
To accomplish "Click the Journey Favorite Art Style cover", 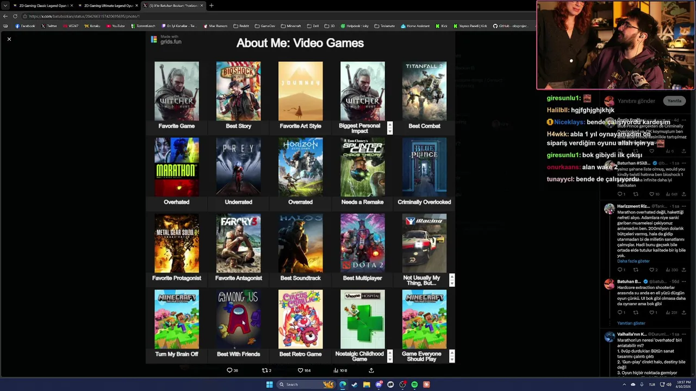I will tap(301, 91).
